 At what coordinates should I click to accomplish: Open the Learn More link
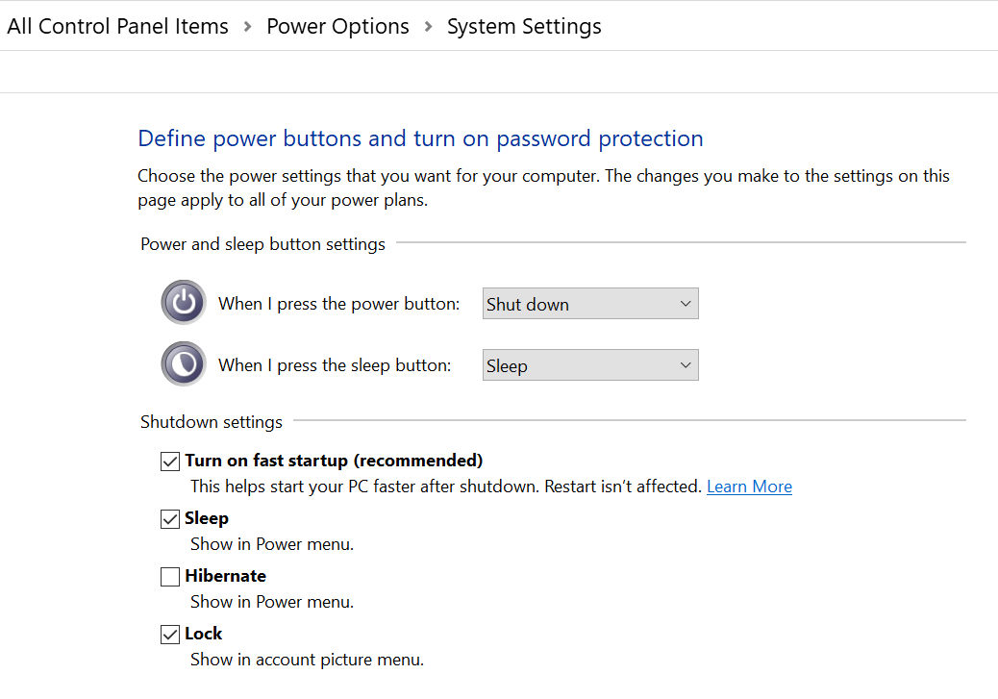coord(749,487)
